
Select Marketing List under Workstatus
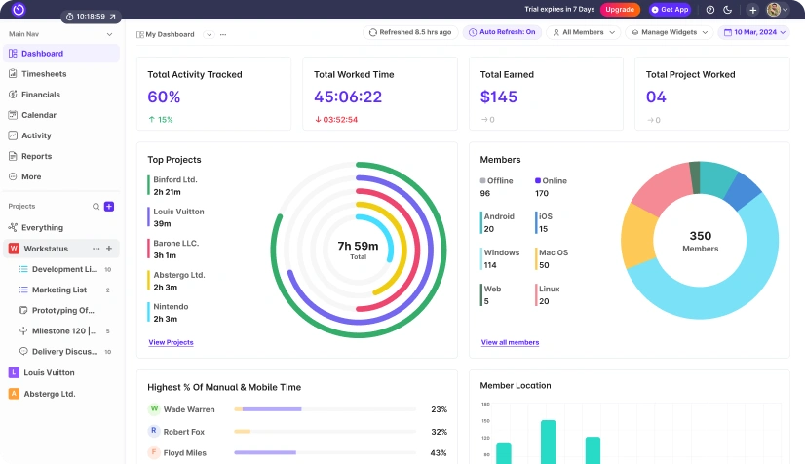click(58, 290)
